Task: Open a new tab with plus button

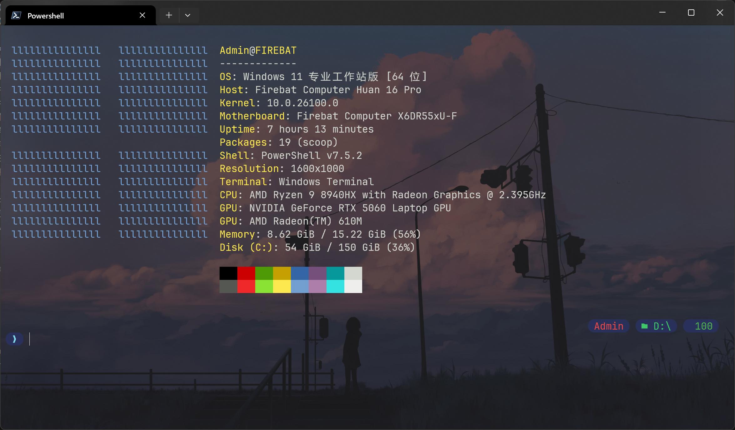Action: [169, 15]
